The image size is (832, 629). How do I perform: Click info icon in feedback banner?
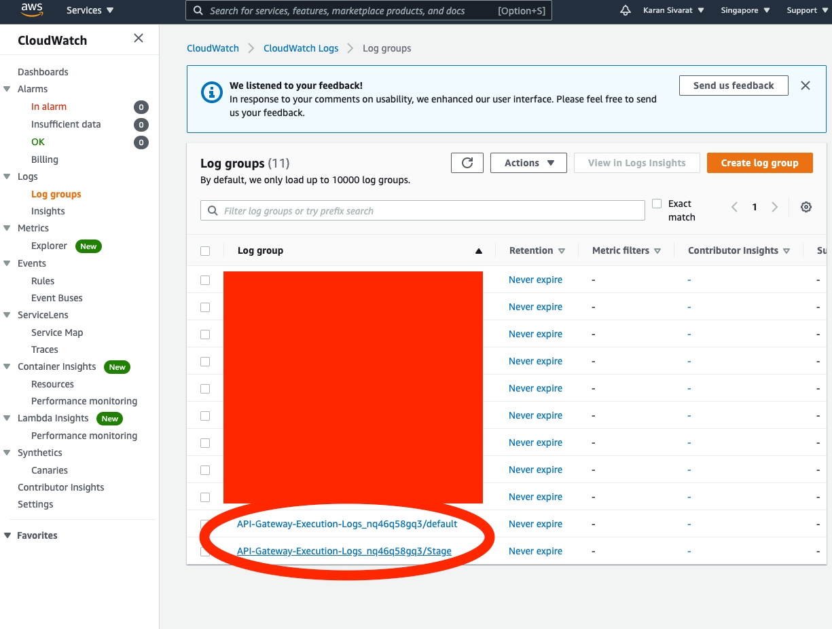(x=212, y=92)
